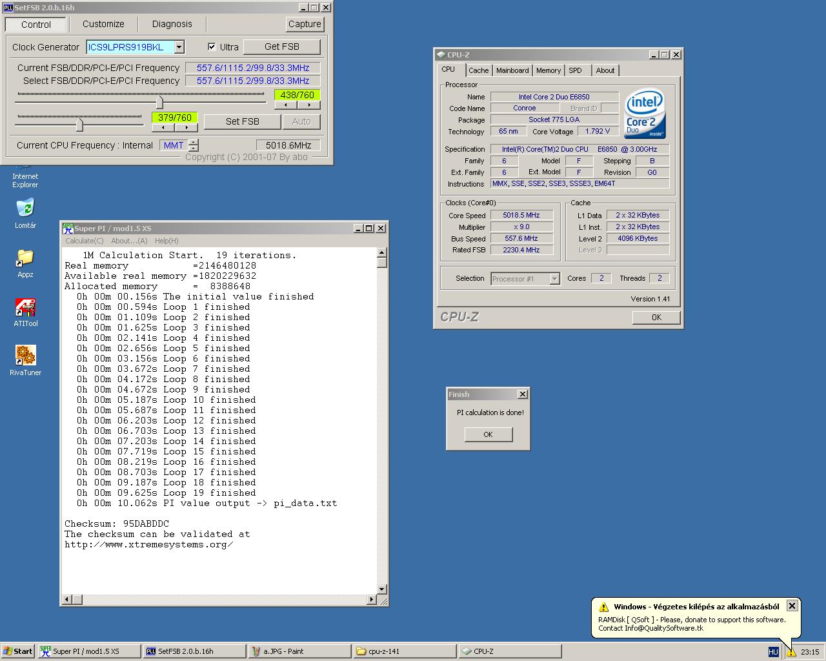The width and height of the screenshot is (826, 661).
Task: Switch to CPU-Z taskbar button
Action: point(510,651)
